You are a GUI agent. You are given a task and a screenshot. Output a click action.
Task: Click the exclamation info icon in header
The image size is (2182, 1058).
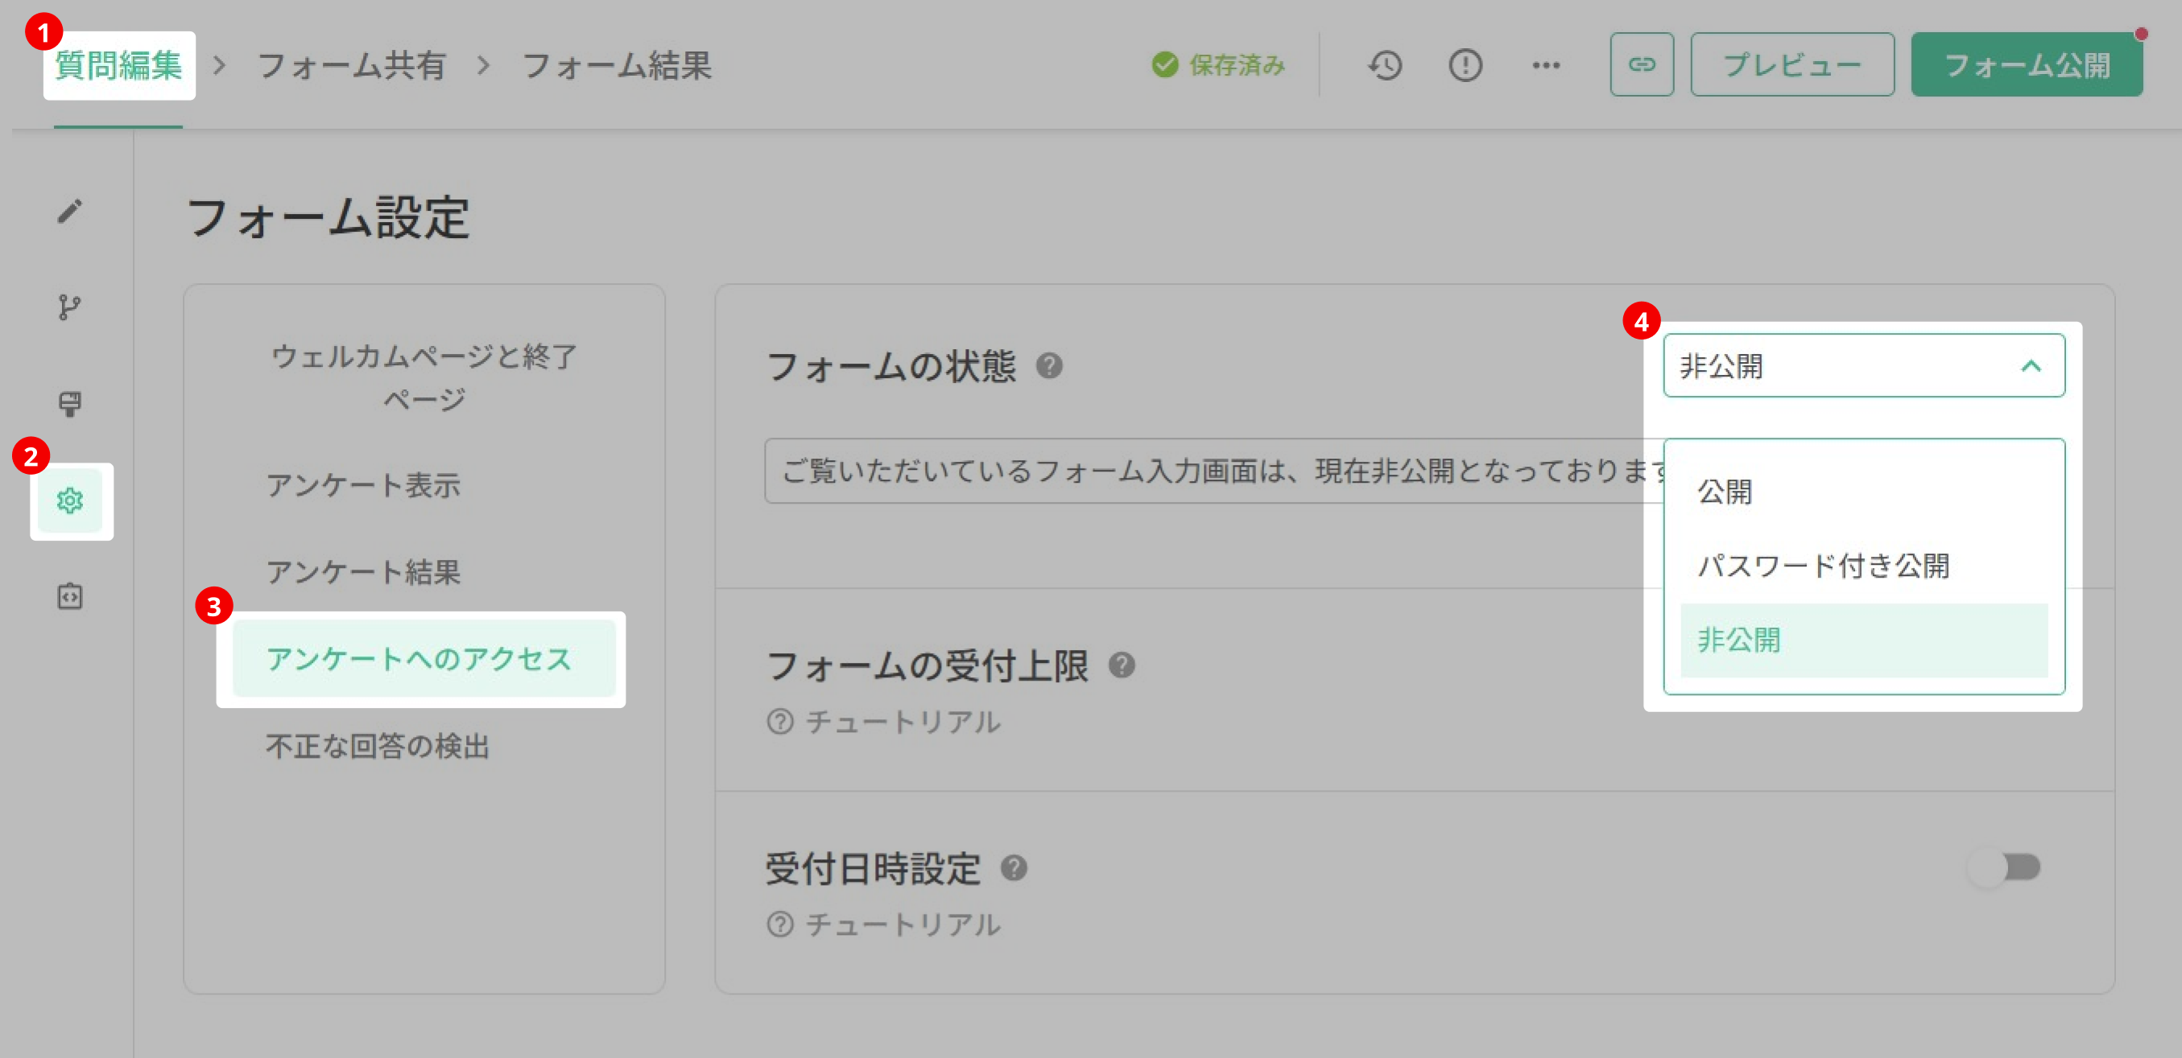pyautogui.click(x=1465, y=65)
